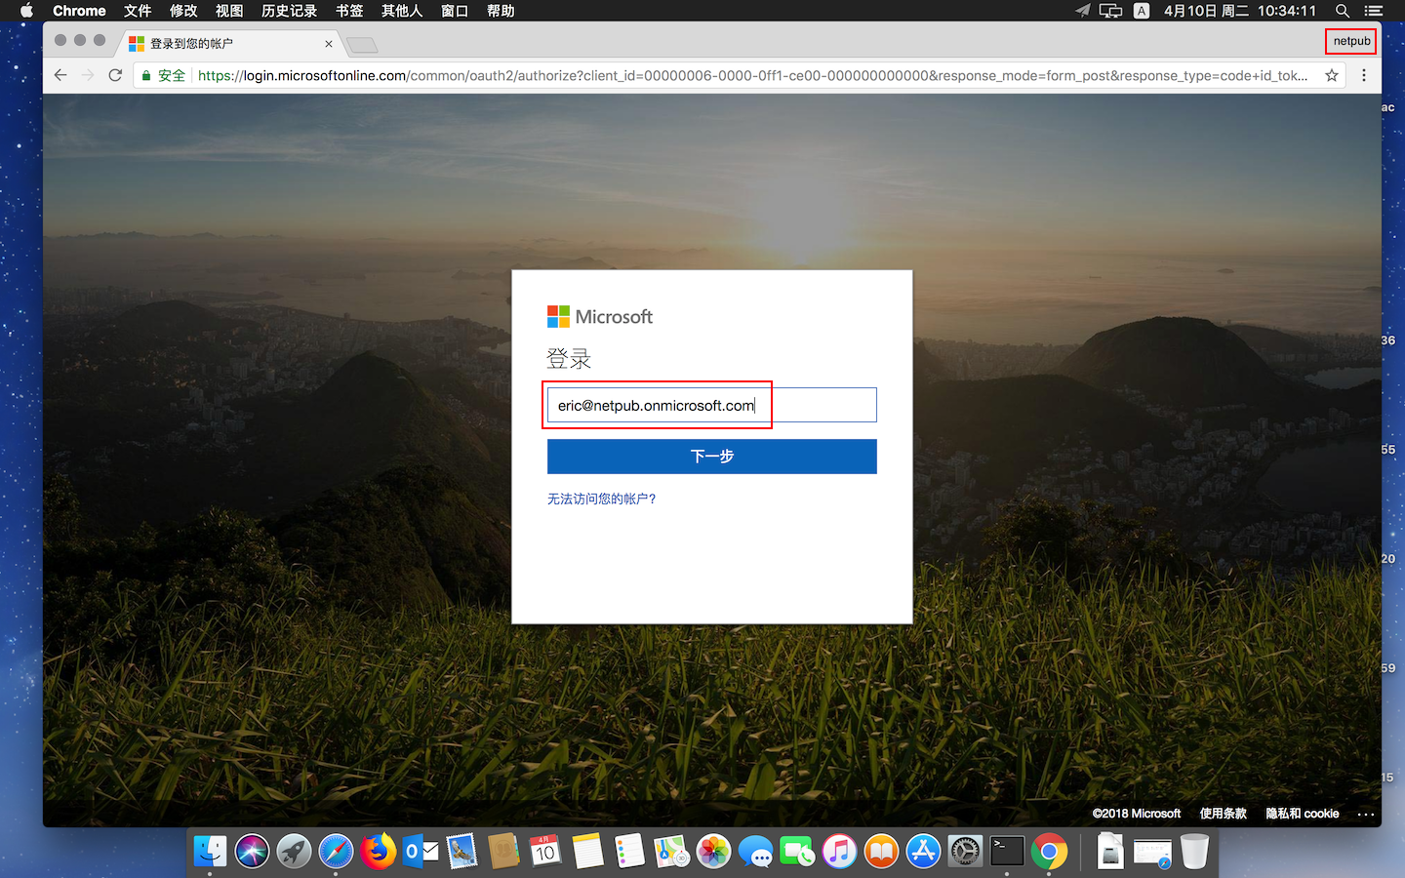The image size is (1405, 878).
Task: Open the 视图 menu
Action: point(229,11)
